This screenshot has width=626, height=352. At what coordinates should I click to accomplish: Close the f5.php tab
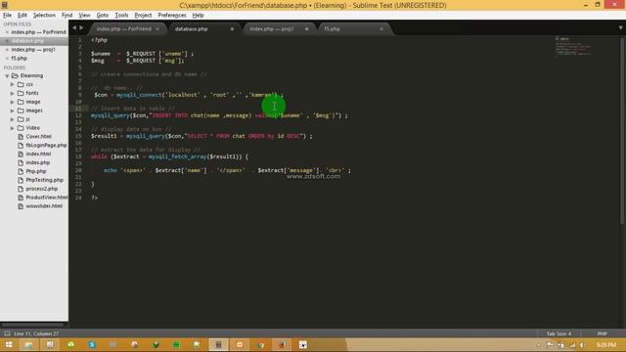click(x=381, y=28)
